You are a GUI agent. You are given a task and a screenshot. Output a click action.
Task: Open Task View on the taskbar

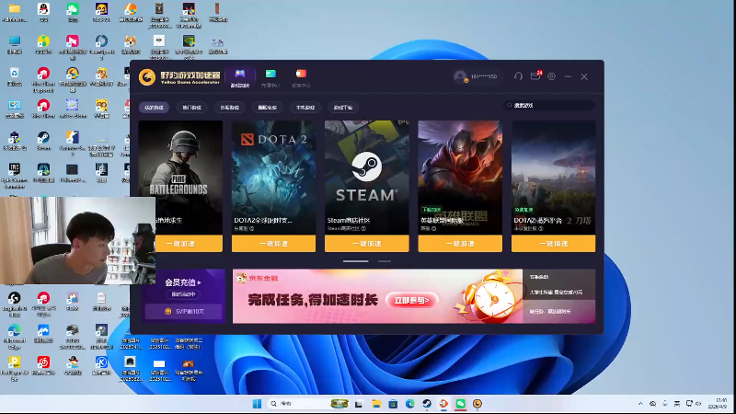[359, 404]
